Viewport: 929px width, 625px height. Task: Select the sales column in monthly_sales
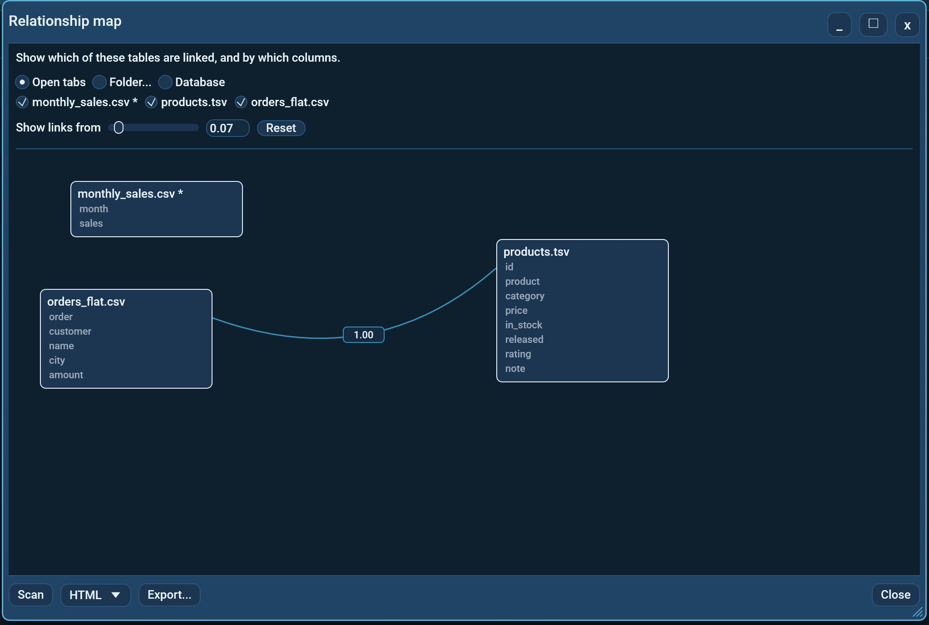tap(91, 224)
